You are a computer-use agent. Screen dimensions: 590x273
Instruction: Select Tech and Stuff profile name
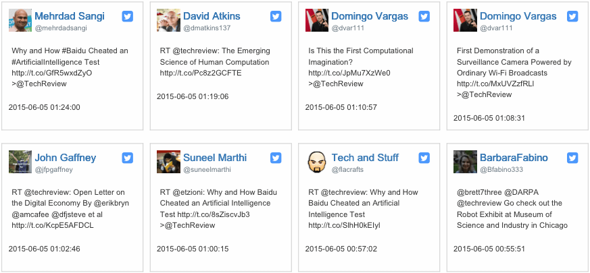(x=365, y=158)
